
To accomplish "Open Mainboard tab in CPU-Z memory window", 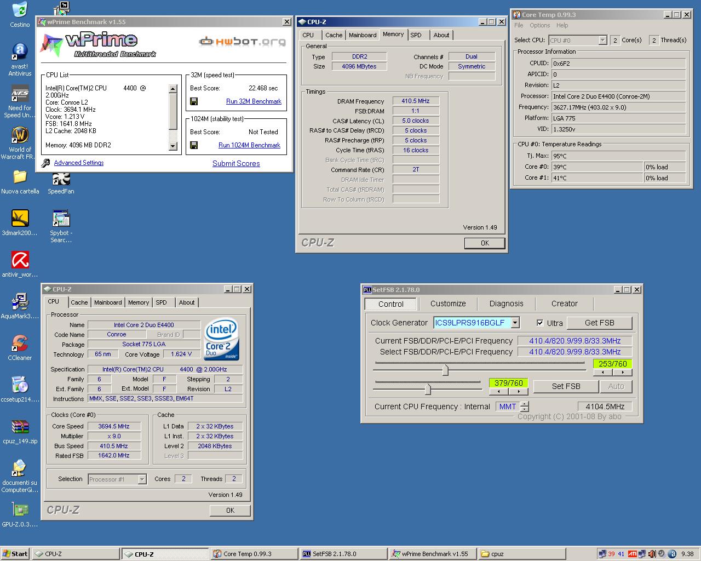I will [363, 35].
